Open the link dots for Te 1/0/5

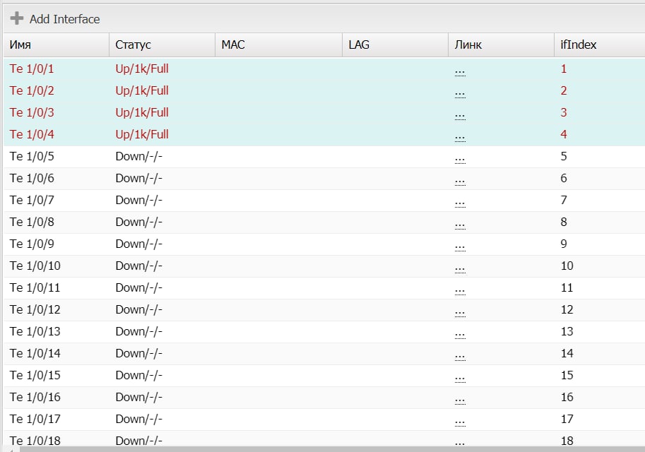[x=460, y=160]
